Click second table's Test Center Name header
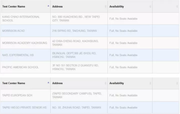Screen dimensions: 180x114 click(25, 83)
